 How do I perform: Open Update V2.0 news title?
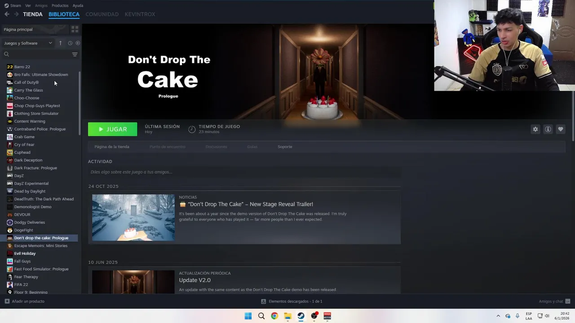coord(195,280)
